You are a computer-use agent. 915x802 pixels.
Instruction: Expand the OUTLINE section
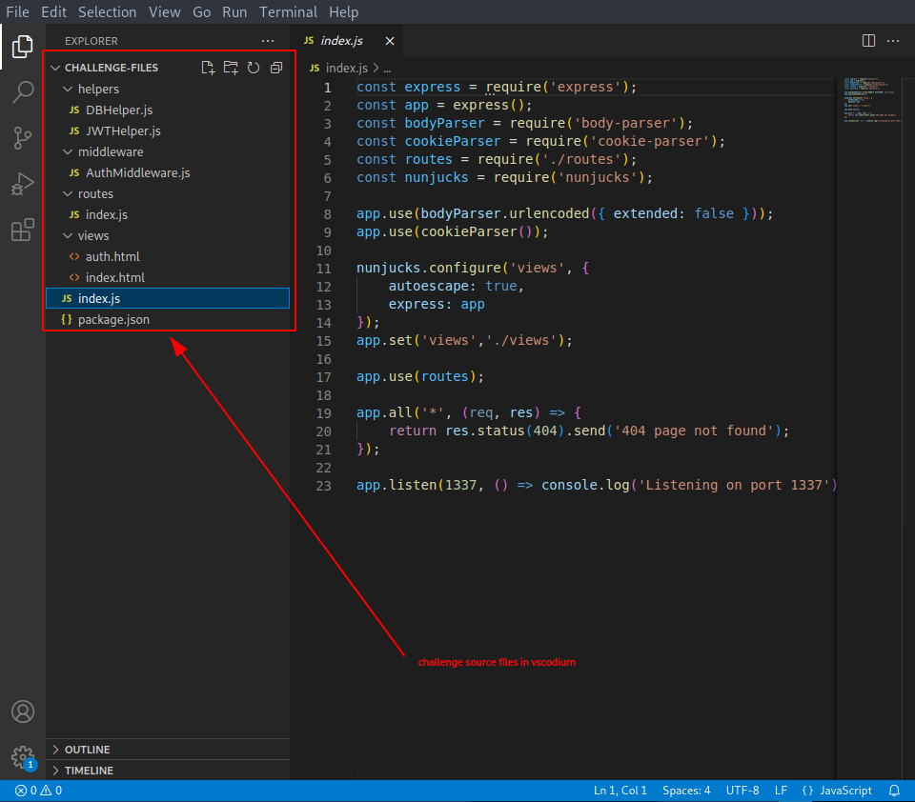[87, 750]
